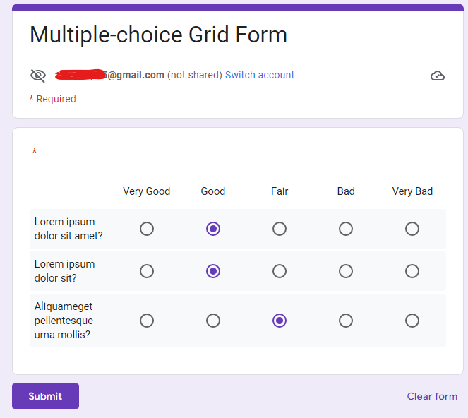
Task: Select Very Good for 'Lorem ipsum dolor sit amet?'
Action: coord(147,229)
